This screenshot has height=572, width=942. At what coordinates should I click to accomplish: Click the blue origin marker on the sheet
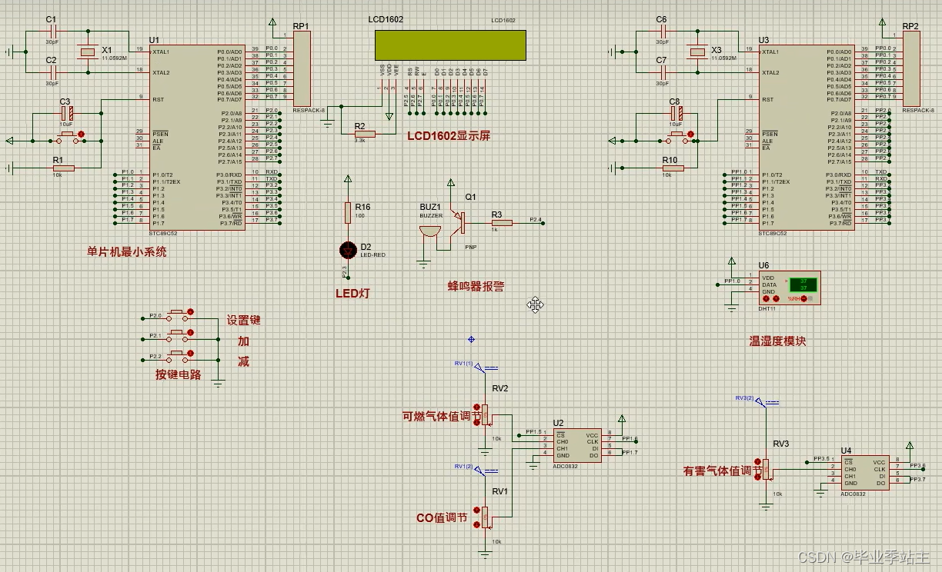471,339
